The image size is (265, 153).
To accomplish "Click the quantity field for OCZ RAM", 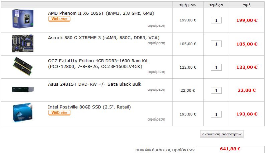I will pos(216,67).
